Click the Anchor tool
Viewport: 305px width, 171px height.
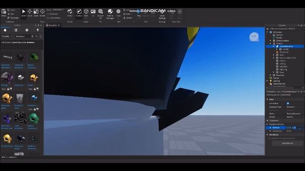(x=128, y=18)
